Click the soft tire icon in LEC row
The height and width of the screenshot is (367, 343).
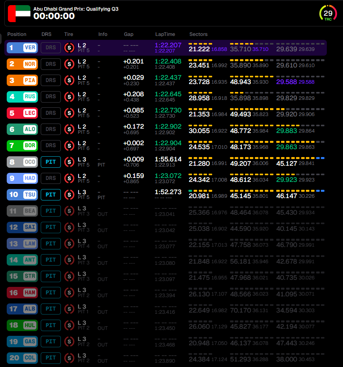click(x=69, y=113)
